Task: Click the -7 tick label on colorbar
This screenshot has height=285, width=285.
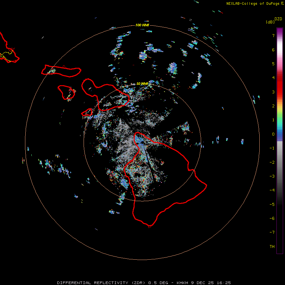Action: point(272,232)
